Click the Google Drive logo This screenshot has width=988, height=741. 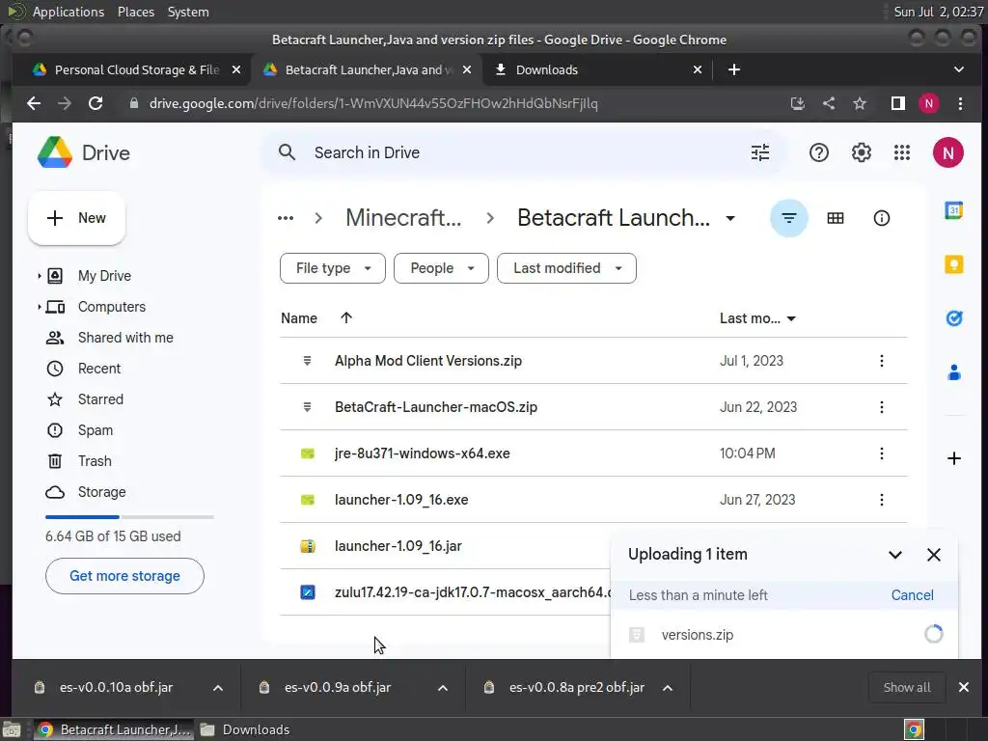(x=55, y=152)
